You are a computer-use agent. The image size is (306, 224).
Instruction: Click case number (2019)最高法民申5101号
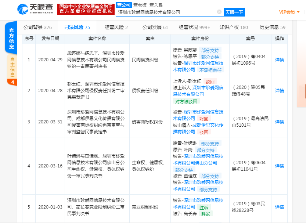point(250,122)
